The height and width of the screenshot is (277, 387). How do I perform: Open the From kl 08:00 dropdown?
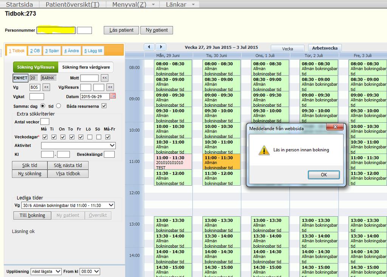coord(90,271)
